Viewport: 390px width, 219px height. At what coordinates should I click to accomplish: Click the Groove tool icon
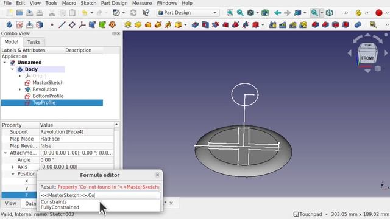215,24
